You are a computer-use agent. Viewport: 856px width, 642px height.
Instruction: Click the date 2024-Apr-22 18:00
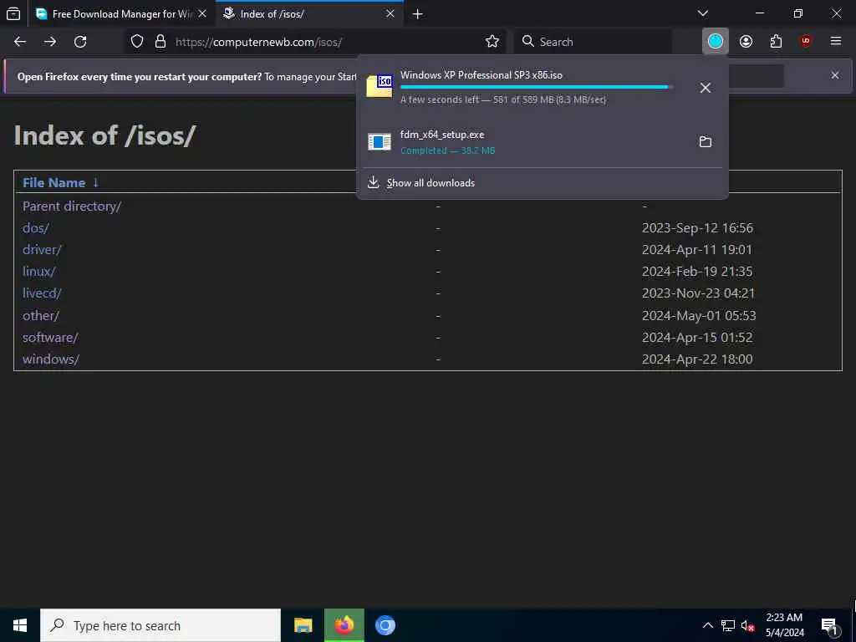[x=697, y=359]
